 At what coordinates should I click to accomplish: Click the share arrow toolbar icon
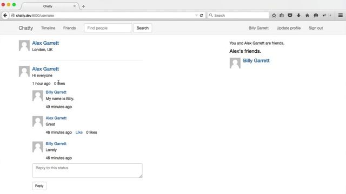point(324,16)
